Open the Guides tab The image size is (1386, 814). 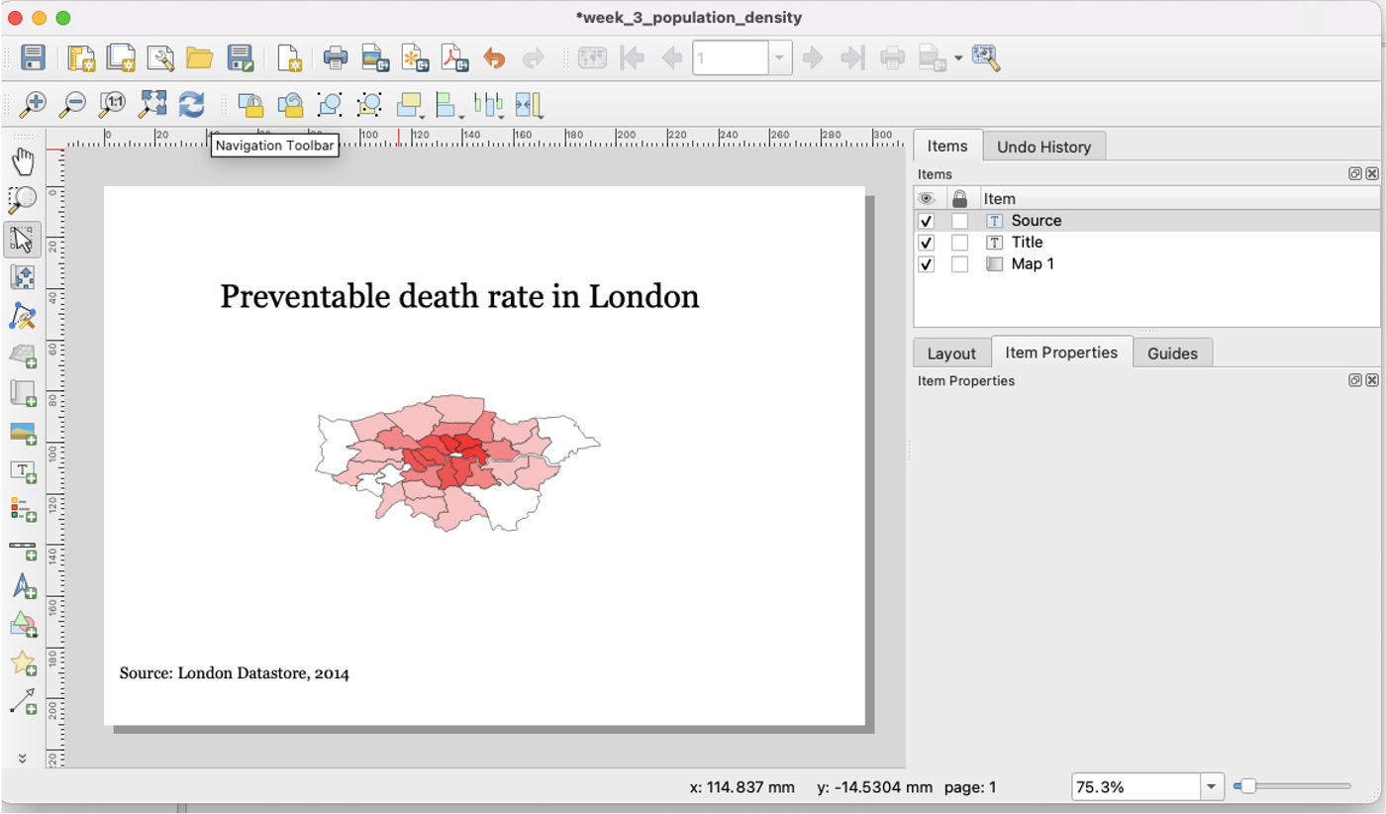pyautogui.click(x=1172, y=353)
